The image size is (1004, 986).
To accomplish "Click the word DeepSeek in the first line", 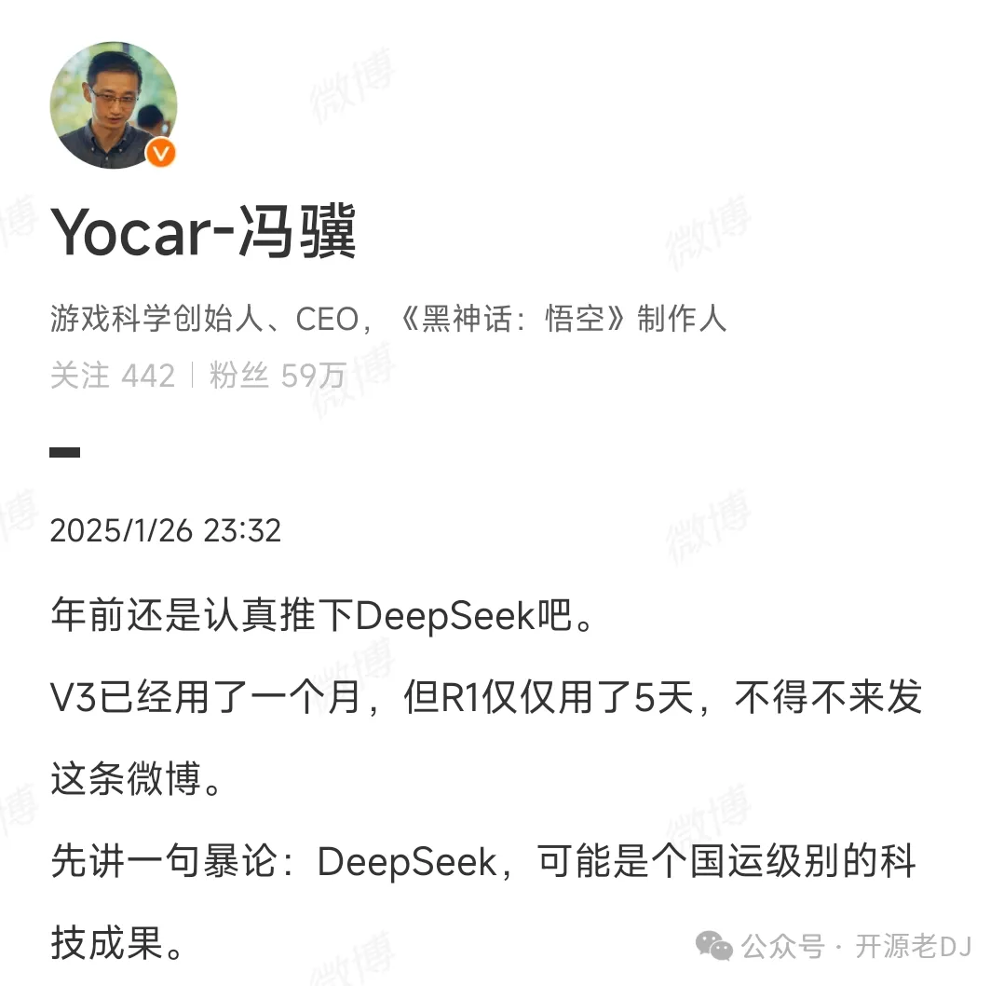I will pyautogui.click(x=445, y=616).
